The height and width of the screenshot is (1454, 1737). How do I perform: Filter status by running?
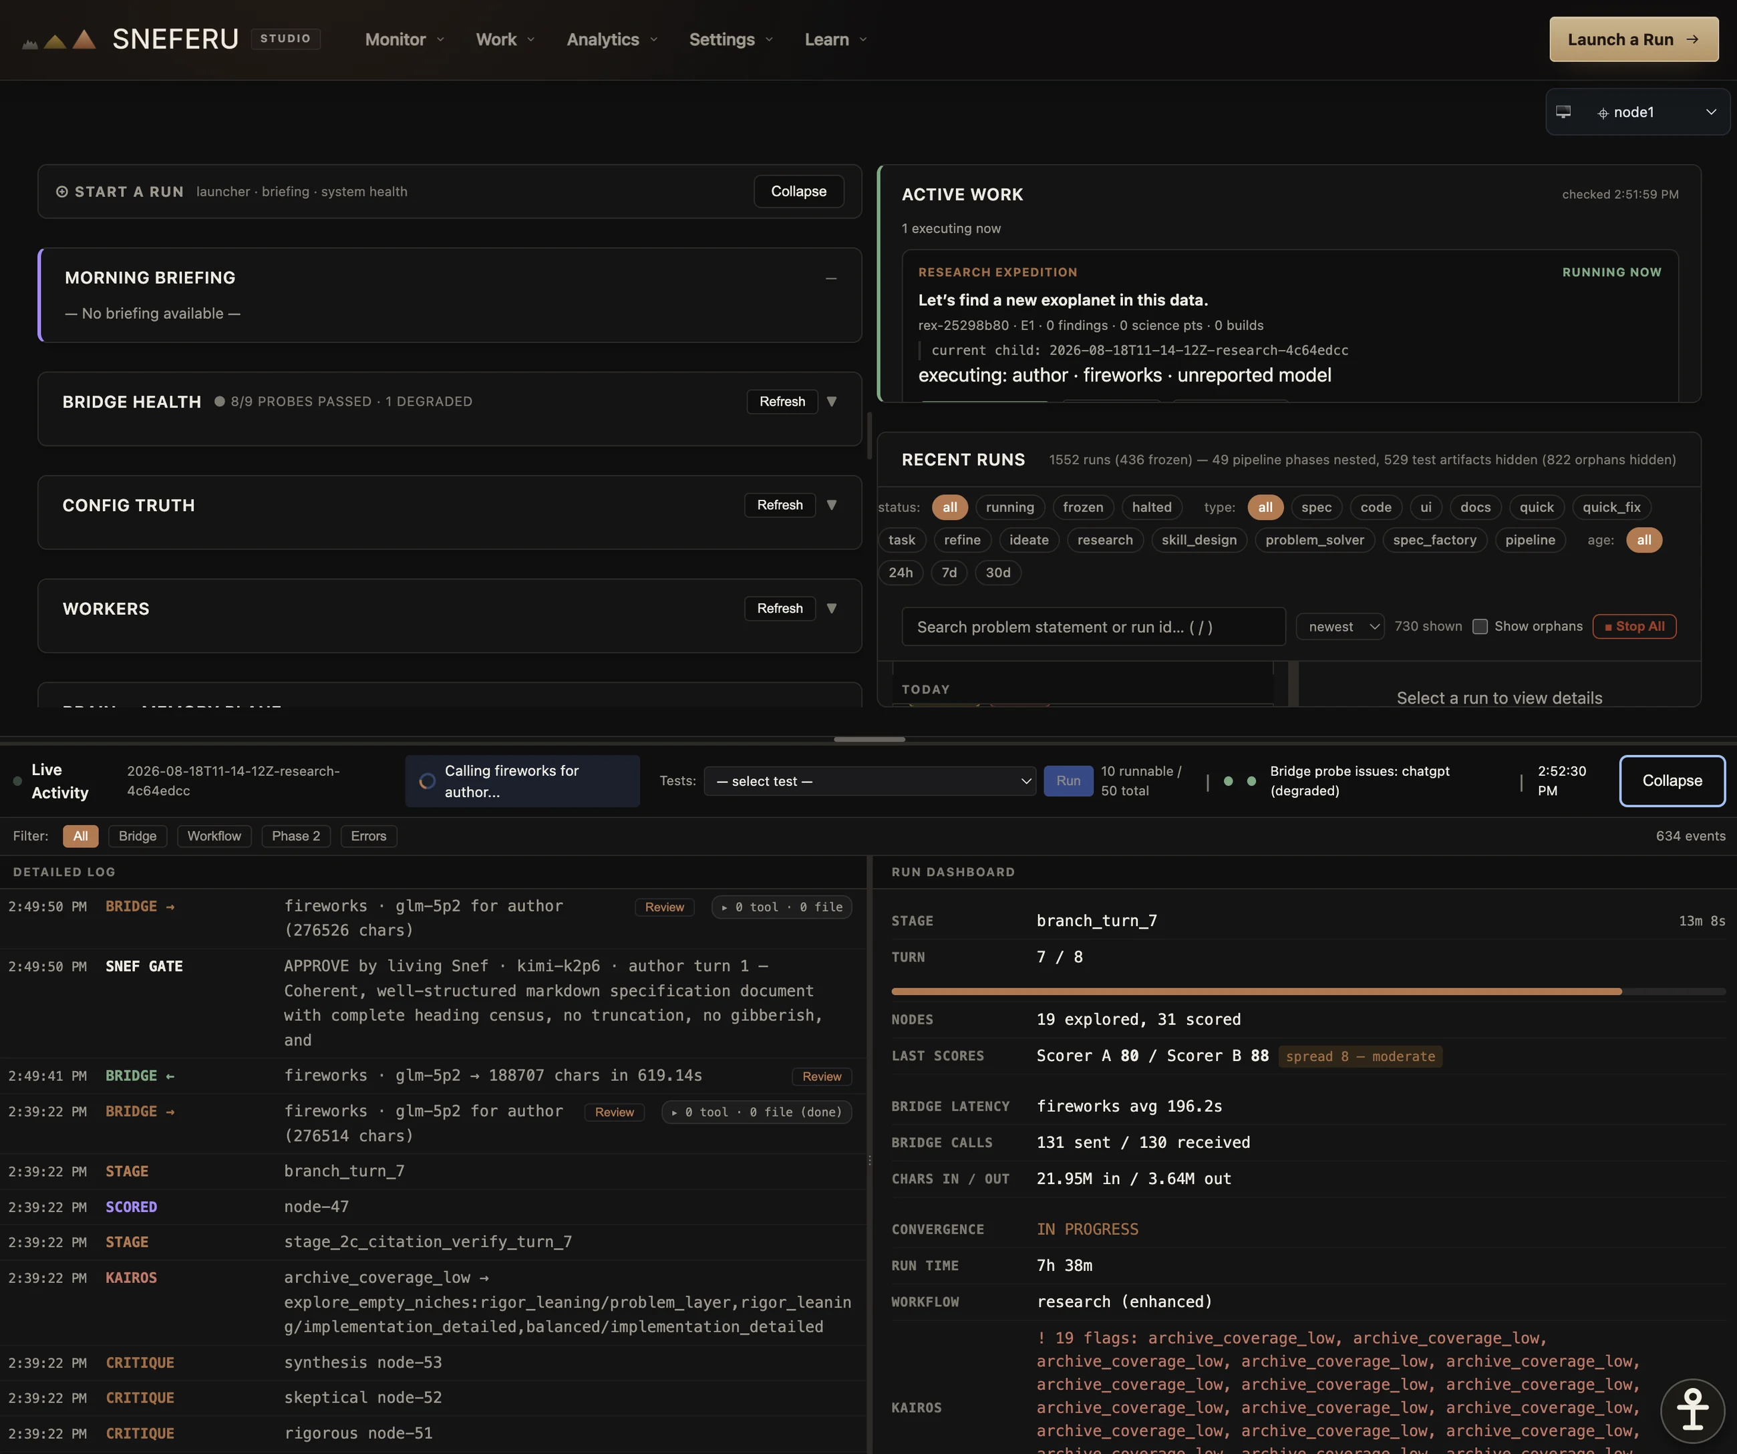click(x=1010, y=507)
